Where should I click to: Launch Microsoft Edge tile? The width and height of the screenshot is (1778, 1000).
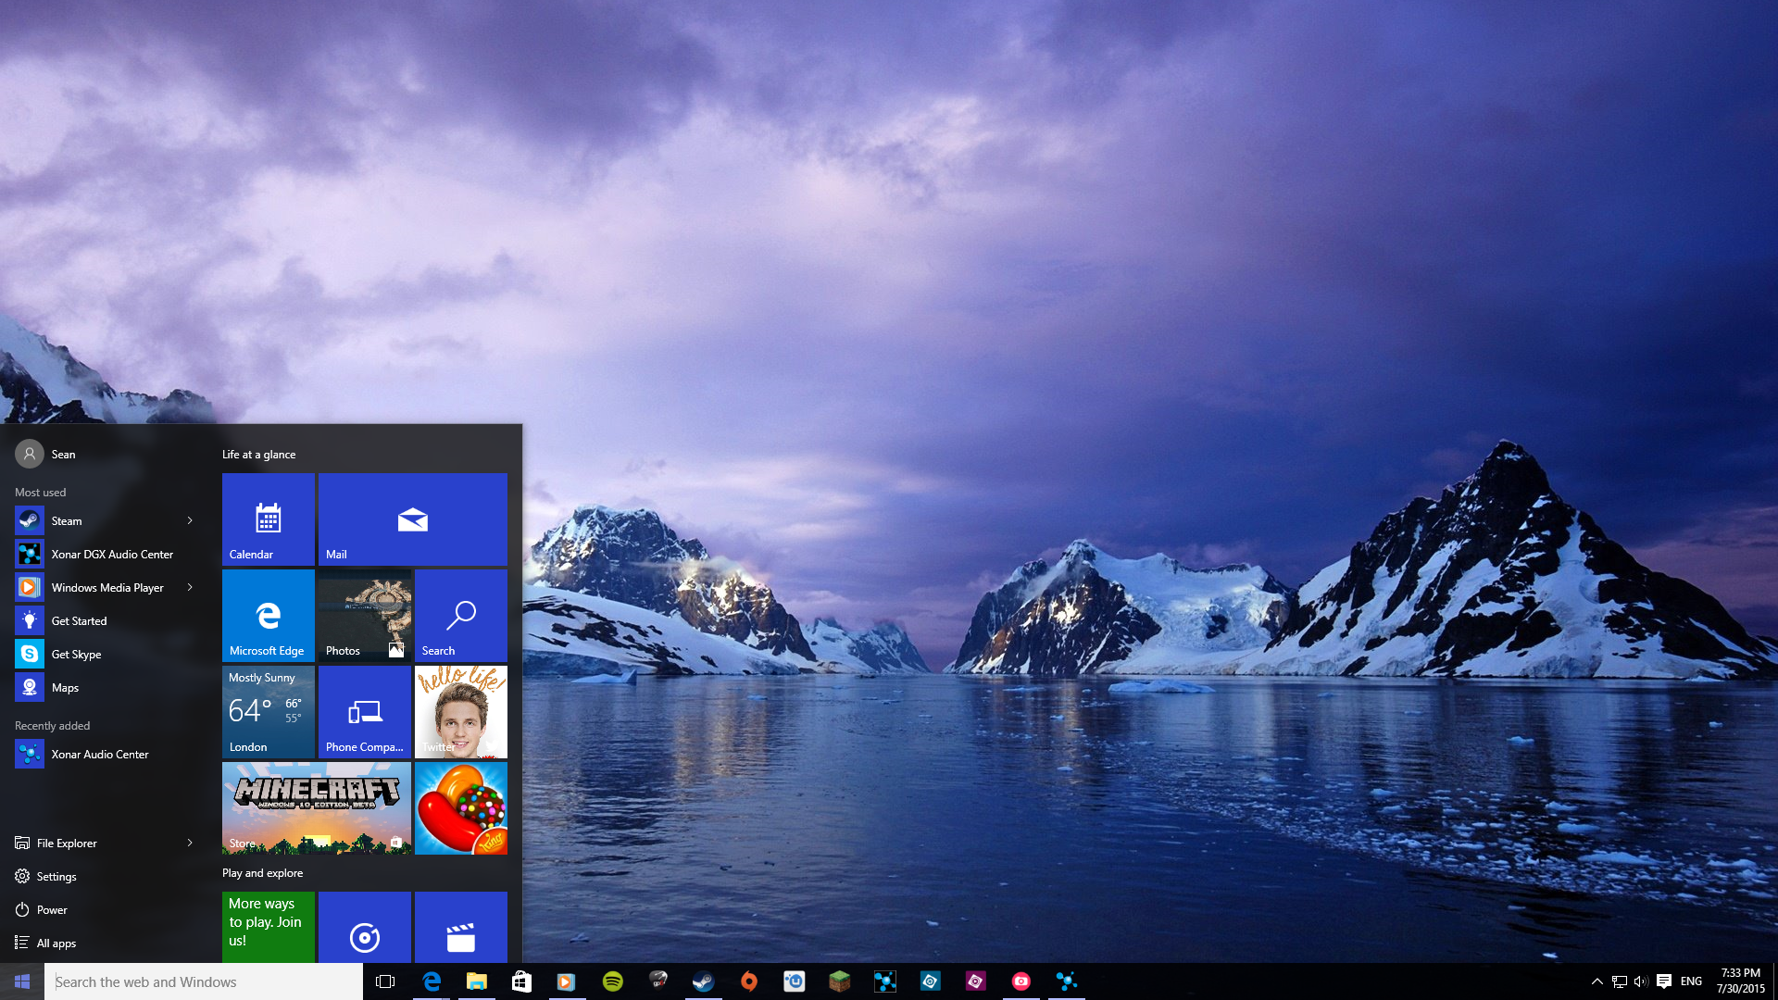[x=266, y=616]
